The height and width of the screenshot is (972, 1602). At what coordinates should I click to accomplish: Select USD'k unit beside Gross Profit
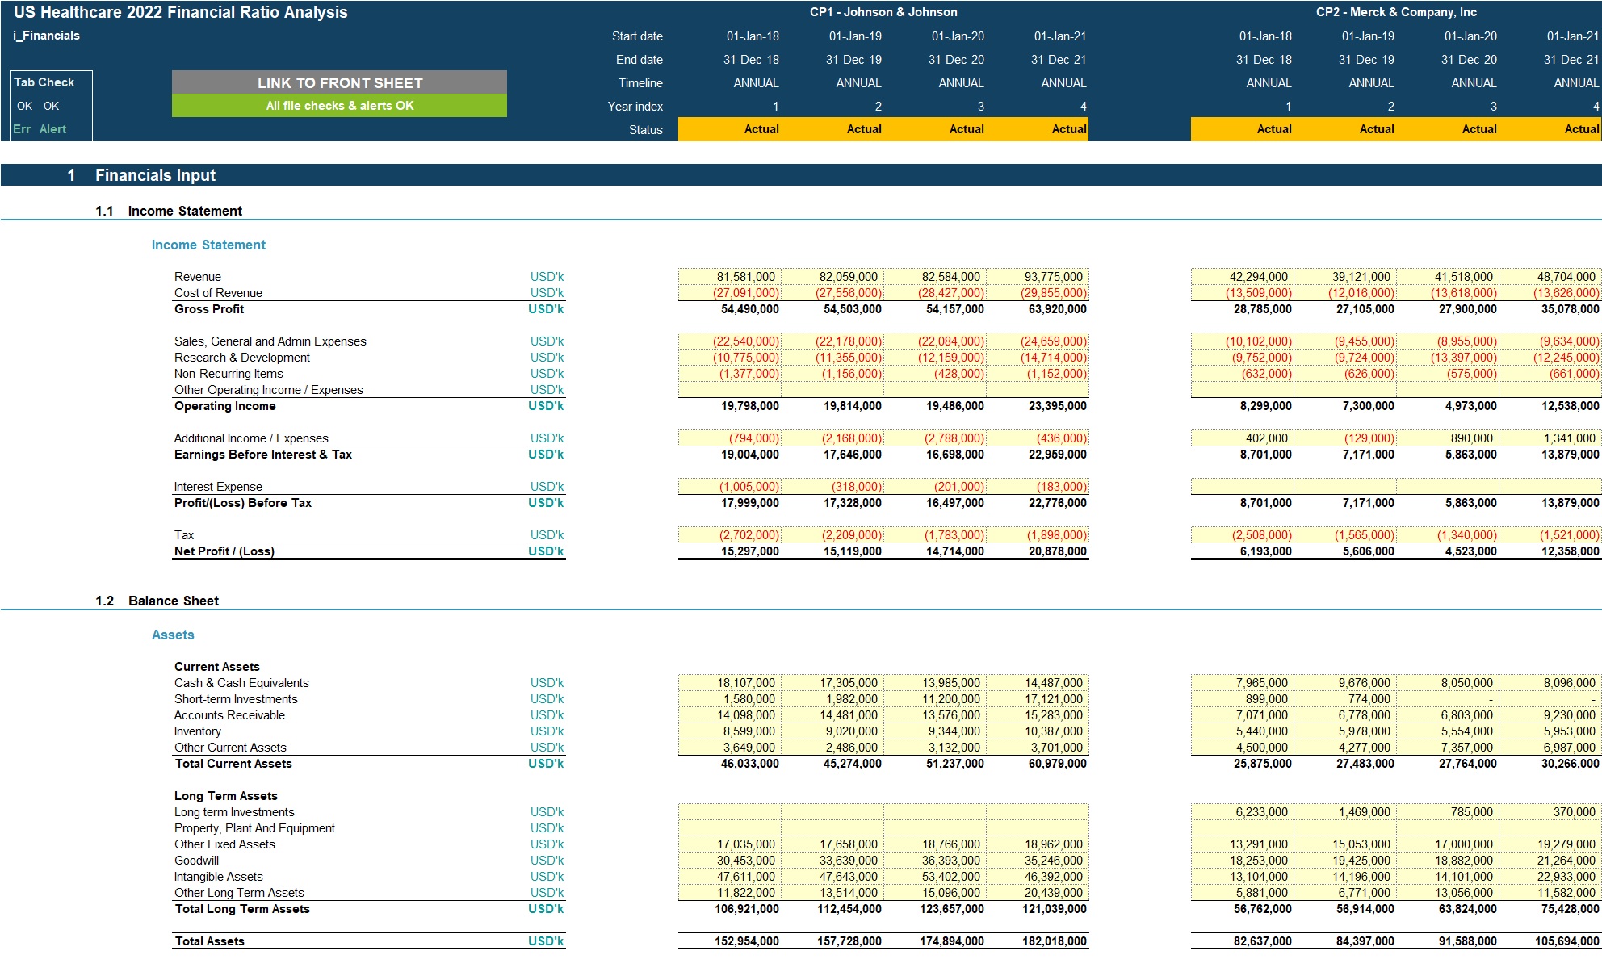point(547,309)
